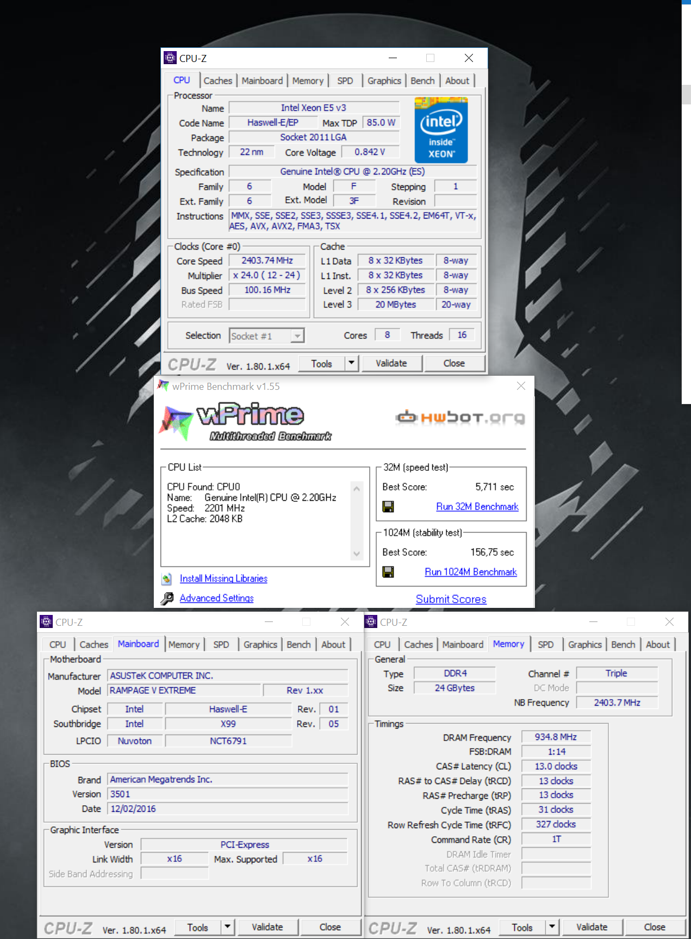Open Memory tab in top CPU-Z window
The height and width of the screenshot is (939, 691).
[308, 80]
